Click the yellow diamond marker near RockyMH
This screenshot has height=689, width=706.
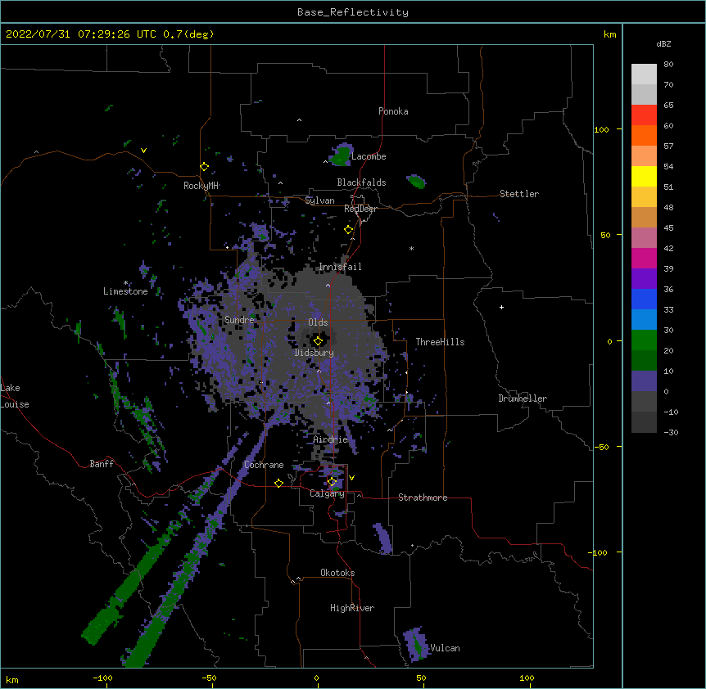tap(204, 167)
